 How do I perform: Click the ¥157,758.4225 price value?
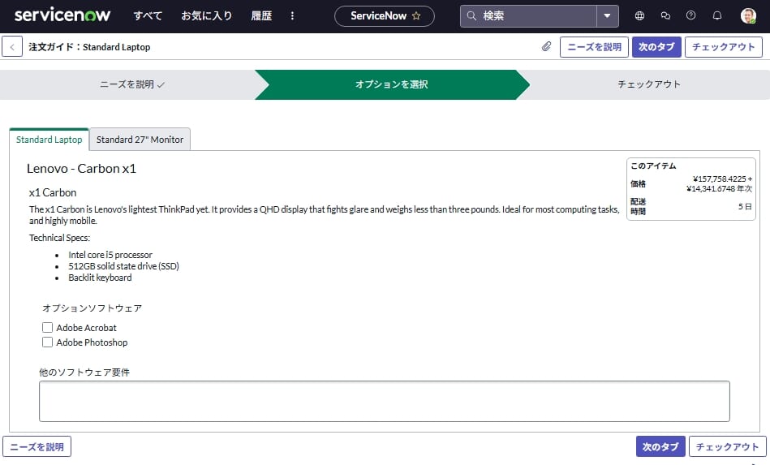pyautogui.click(x=720, y=179)
